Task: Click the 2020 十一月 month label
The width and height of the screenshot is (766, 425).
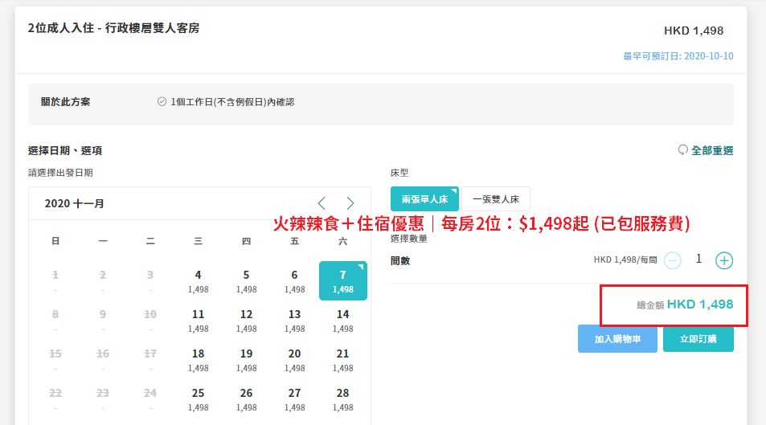Action: tap(74, 203)
